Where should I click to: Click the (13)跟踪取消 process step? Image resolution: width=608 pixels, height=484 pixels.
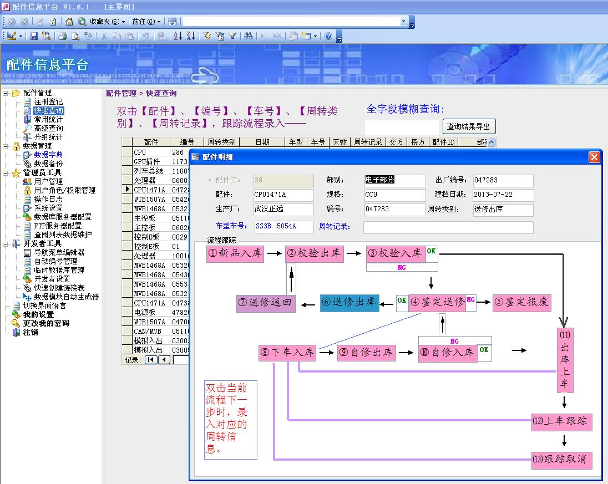click(561, 460)
